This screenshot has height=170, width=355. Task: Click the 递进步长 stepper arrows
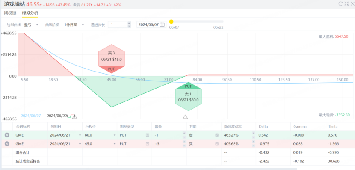point(129,25)
